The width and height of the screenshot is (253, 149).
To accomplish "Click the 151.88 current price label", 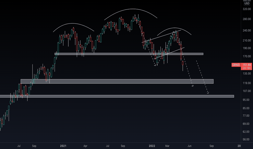I will coord(247,65).
